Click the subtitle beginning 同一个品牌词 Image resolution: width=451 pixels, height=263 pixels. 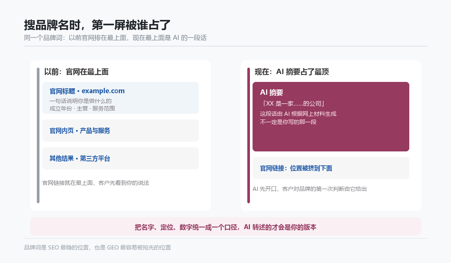[115, 38]
